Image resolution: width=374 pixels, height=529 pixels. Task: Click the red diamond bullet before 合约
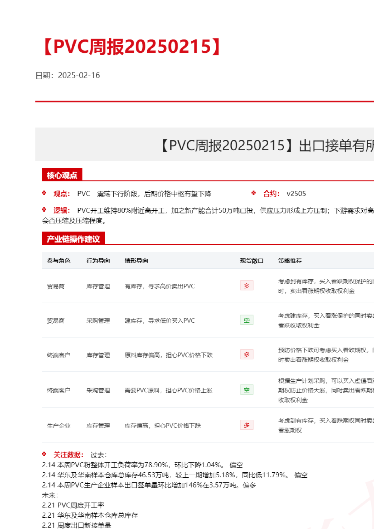point(254,193)
